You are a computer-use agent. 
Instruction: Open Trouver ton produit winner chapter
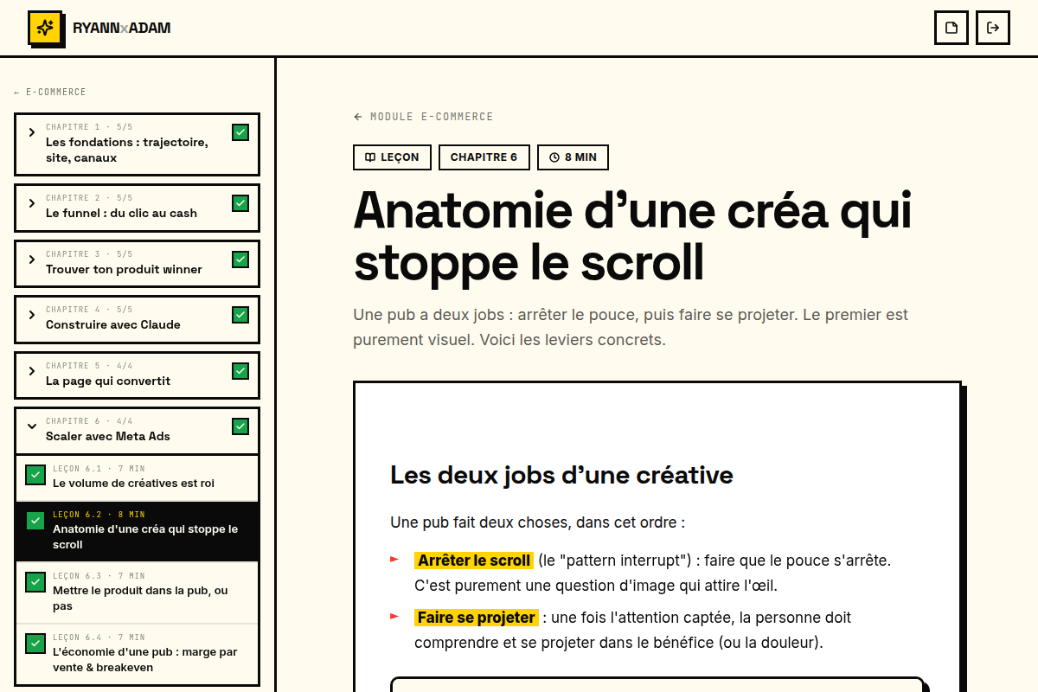tap(124, 270)
